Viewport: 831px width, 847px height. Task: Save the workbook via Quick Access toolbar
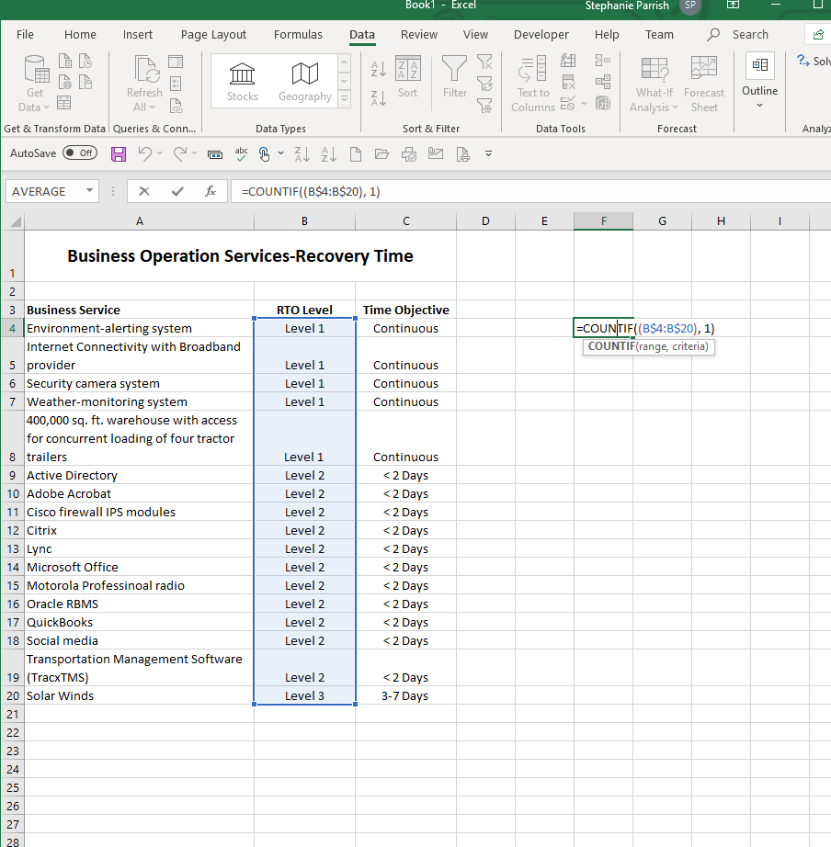tap(119, 154)
